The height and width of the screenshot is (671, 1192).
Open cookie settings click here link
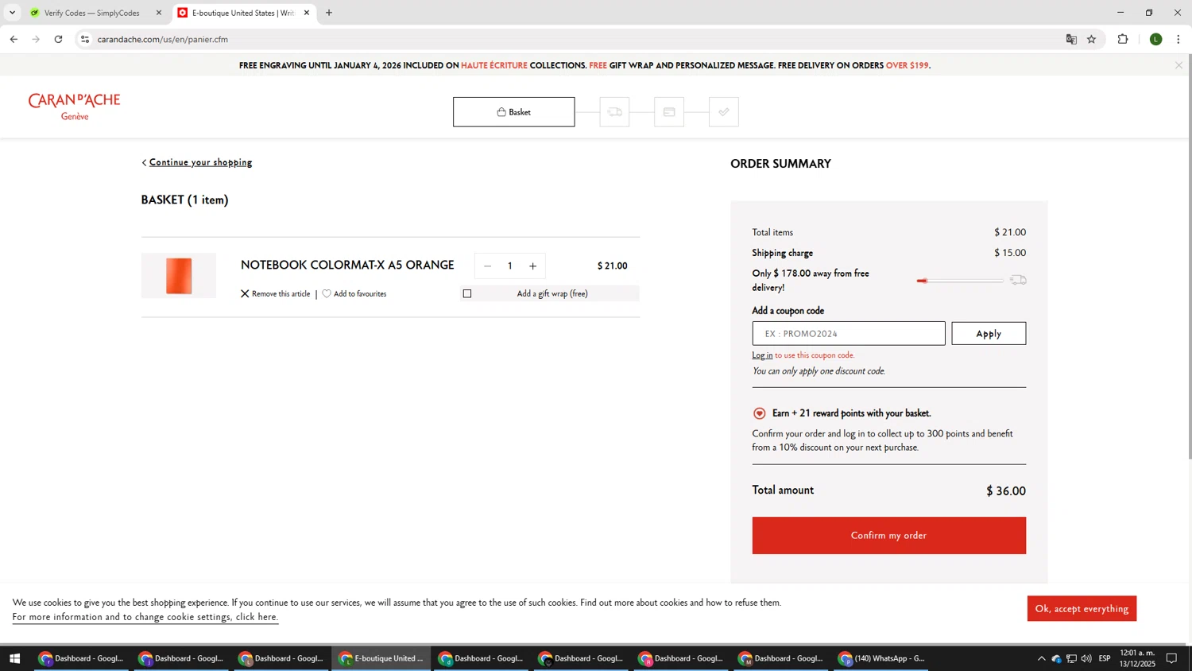[x=145, y=617]
